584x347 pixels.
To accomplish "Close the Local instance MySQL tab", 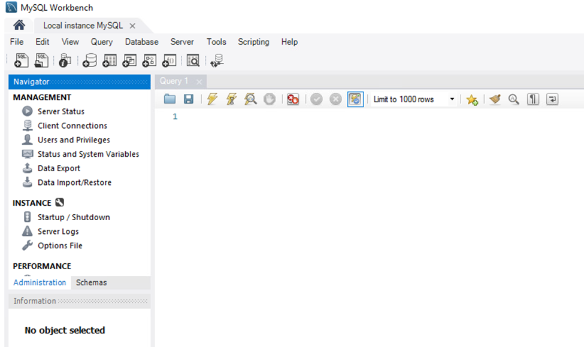I will [x=132, y=26].
